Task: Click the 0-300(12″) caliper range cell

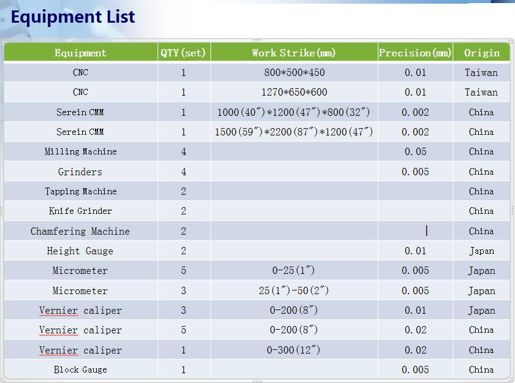Action: pyautogui.click(x=294, y=349)
